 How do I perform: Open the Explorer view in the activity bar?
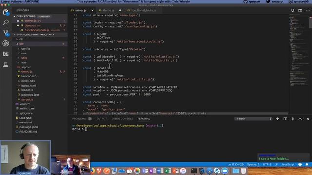pos(6,12)
